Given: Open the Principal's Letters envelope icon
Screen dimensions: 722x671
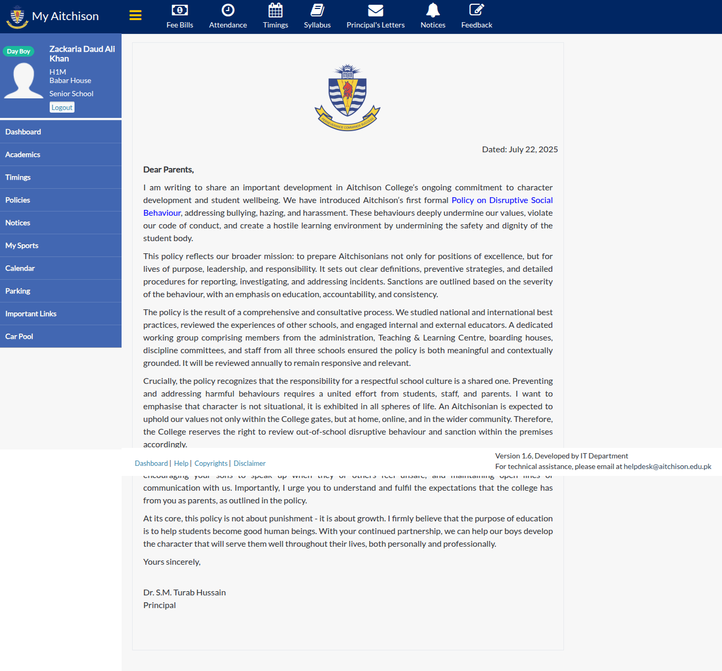Looking at the screenshot, I should (375, 10).
